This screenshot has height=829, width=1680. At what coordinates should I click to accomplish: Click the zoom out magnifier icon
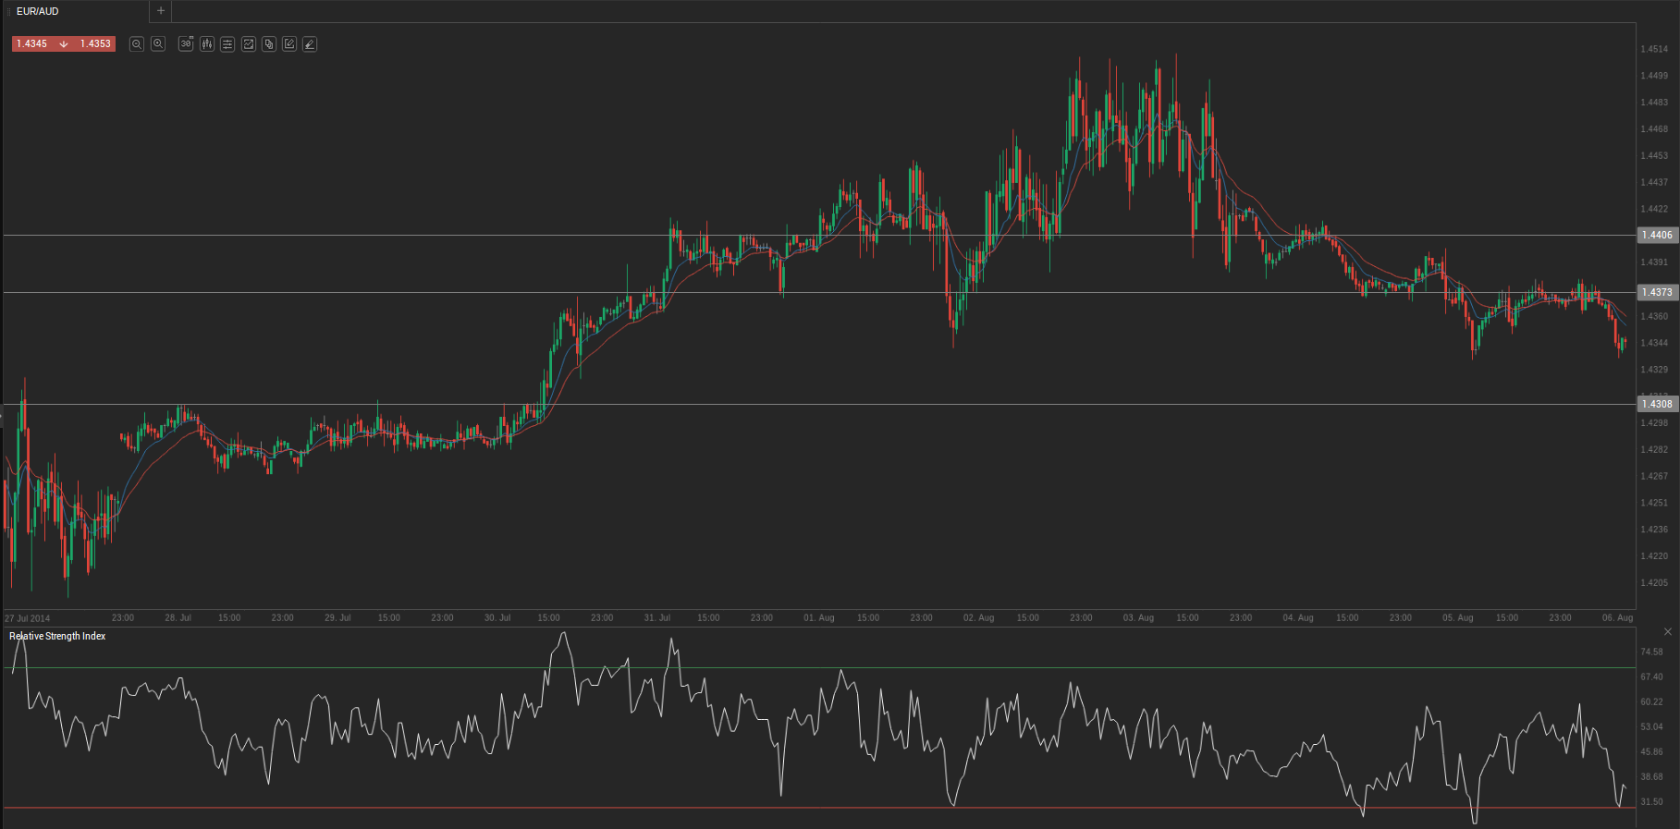click(137, 44)
